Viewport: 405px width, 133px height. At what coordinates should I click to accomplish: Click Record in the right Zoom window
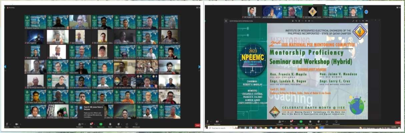point(310,122)
